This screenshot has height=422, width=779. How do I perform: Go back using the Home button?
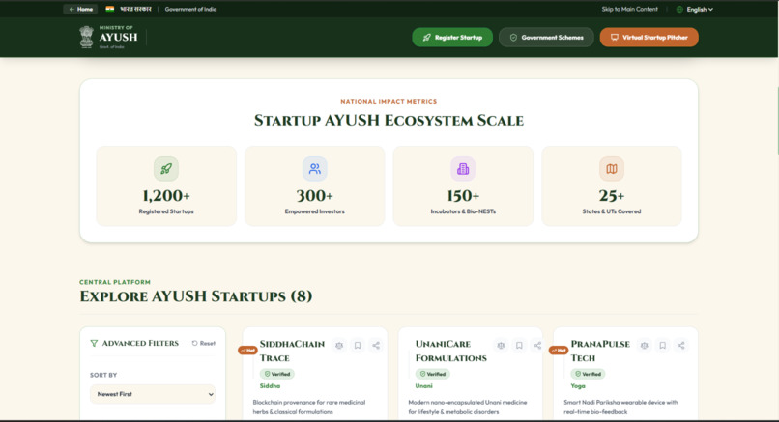[81, 9]
